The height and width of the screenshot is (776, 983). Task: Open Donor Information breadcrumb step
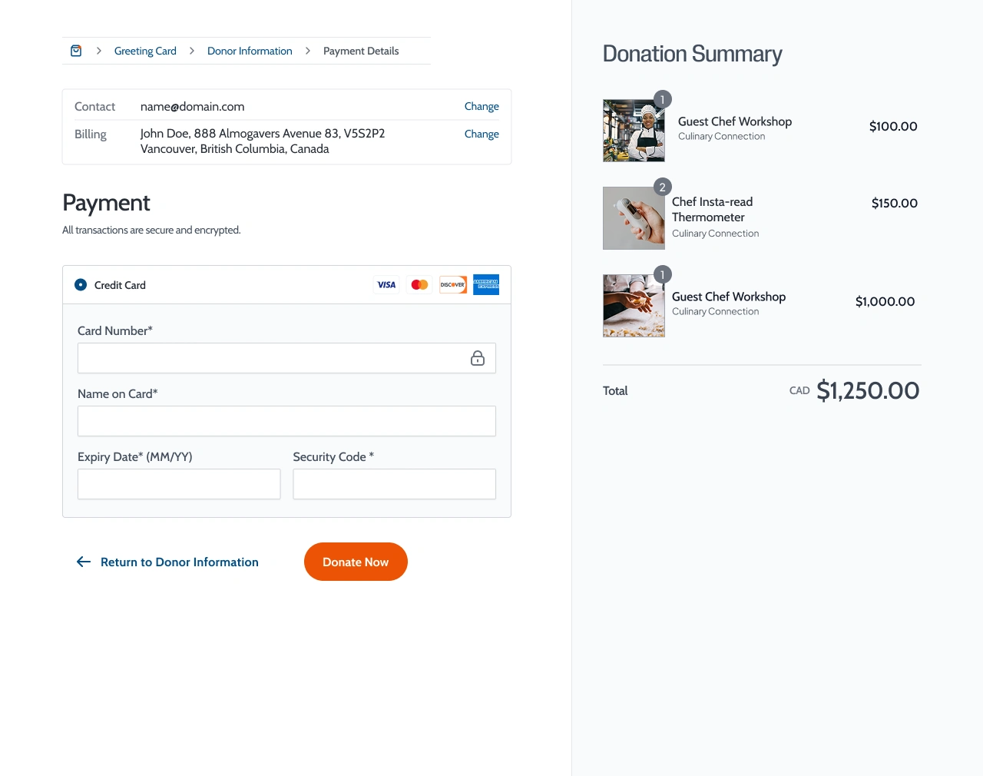[250, 51]
